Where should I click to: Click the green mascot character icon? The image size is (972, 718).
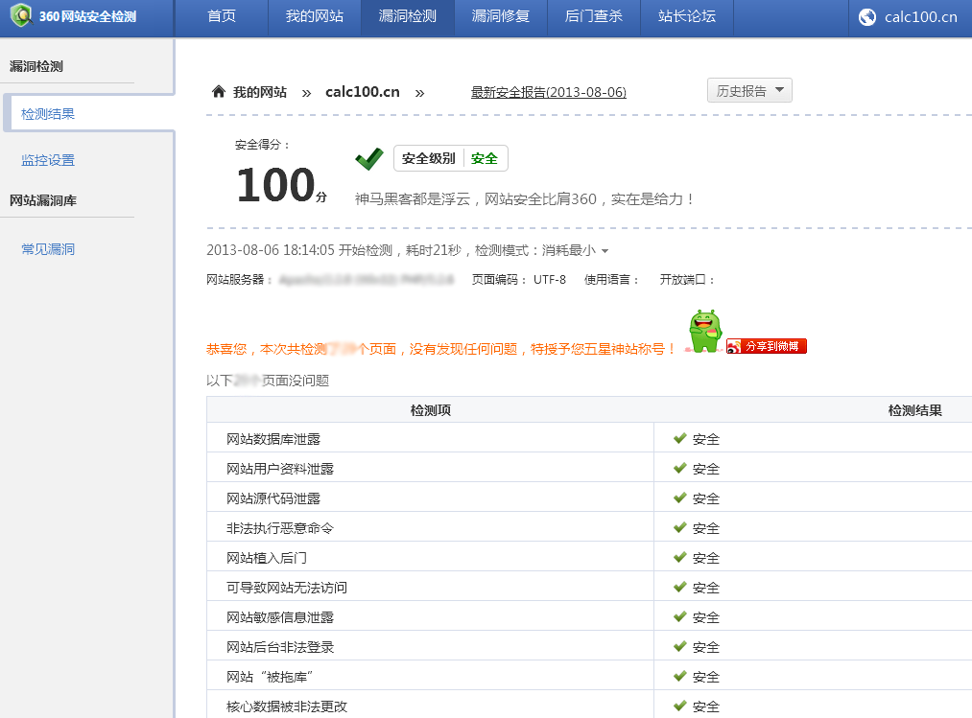705,332
